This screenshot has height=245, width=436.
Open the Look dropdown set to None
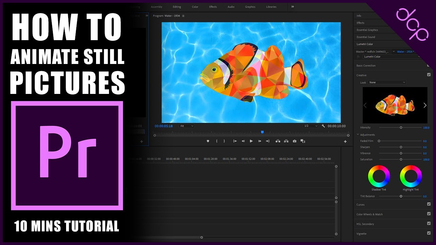tap(387, 82)
